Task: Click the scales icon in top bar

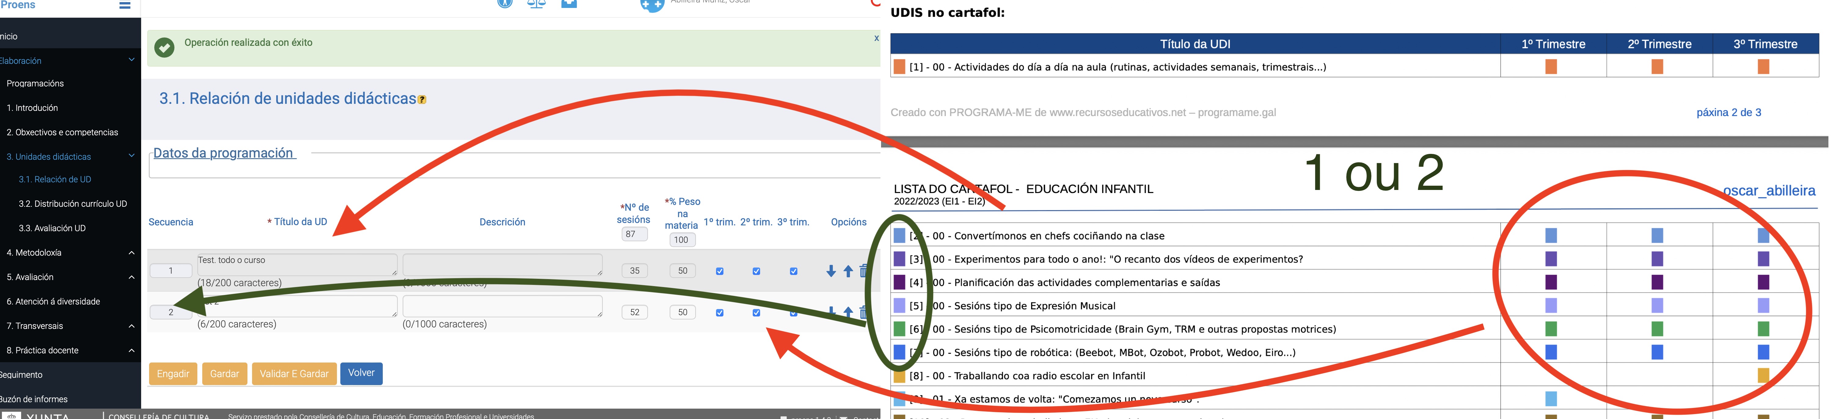Action: coord(536,4)
